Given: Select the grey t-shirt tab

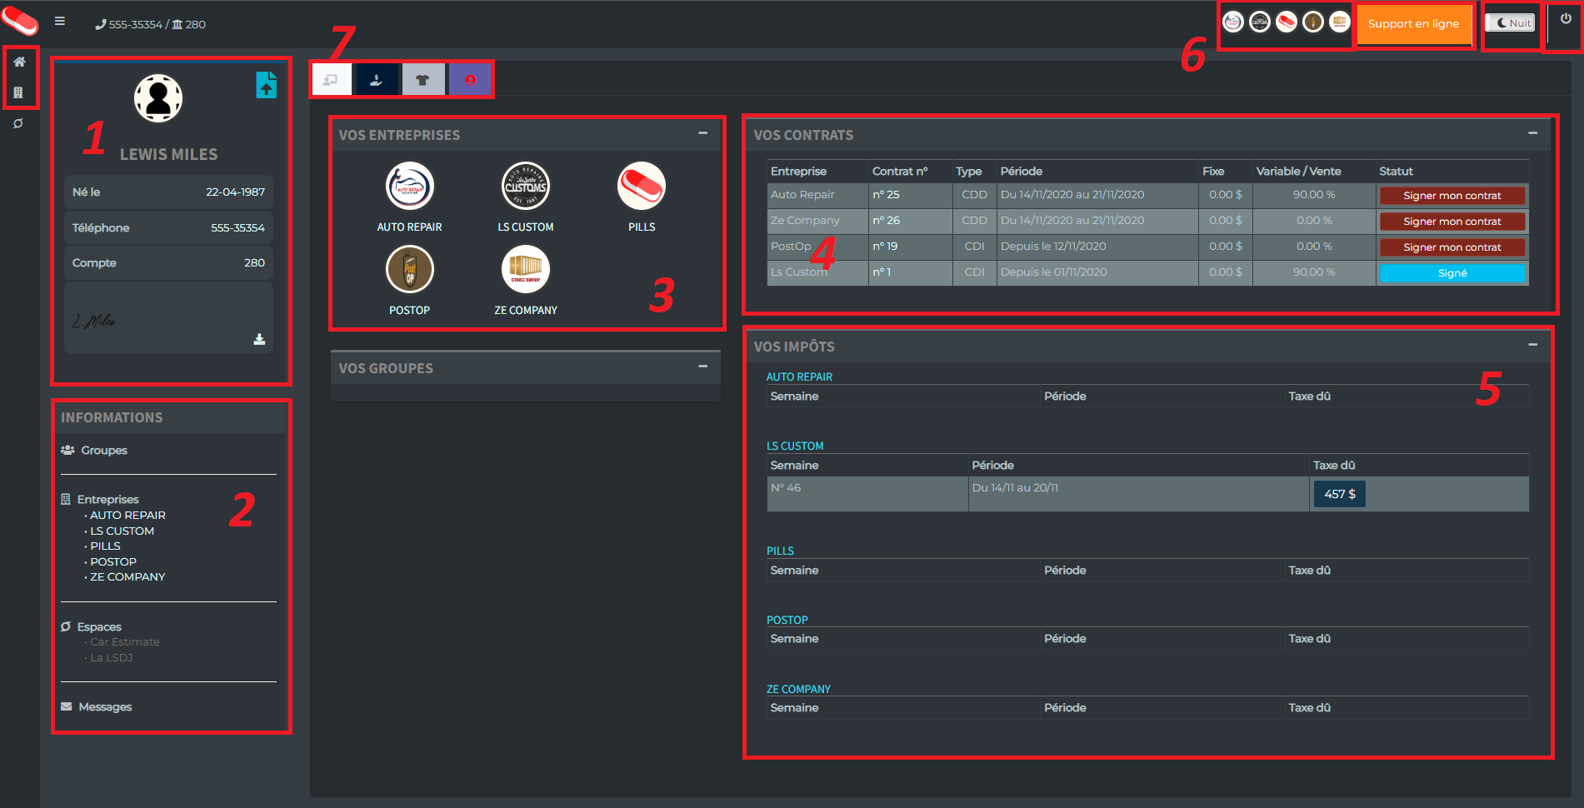Looking at the screenshot, I should (423, 80).
